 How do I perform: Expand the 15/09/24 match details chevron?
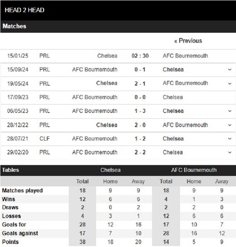230,69
